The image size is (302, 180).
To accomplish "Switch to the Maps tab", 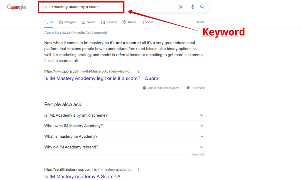I will (130, 22).
